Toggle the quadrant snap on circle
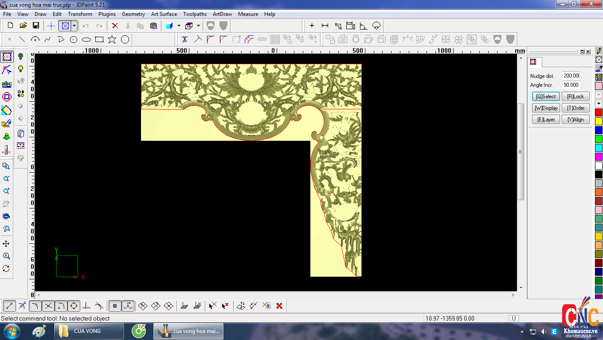The image size is (603, 340). [x=74, y=305]
